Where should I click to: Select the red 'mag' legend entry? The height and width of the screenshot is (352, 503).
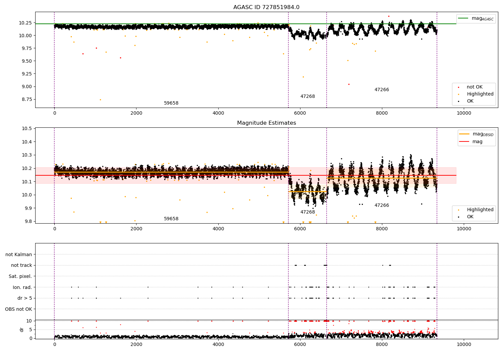click(x=471, y=142)
